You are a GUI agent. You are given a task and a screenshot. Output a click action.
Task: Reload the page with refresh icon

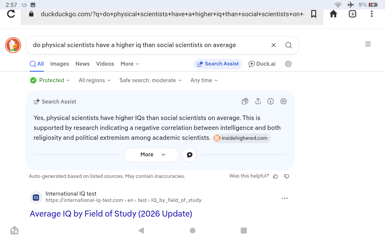click(11, 14)
